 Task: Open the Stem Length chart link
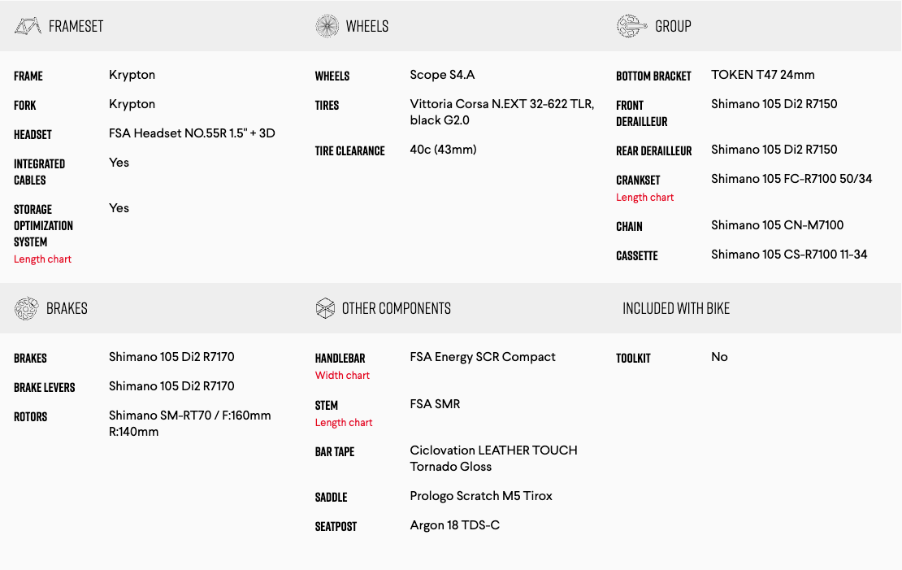coord(344,423)
